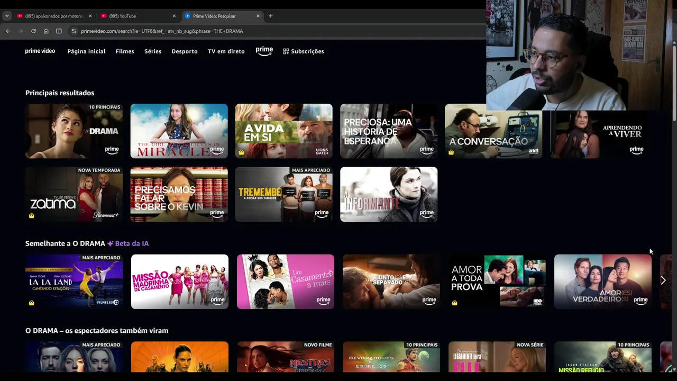Open the Mestres do Universo card
This screenshot has height=381, width=677.
coord(286,357)
